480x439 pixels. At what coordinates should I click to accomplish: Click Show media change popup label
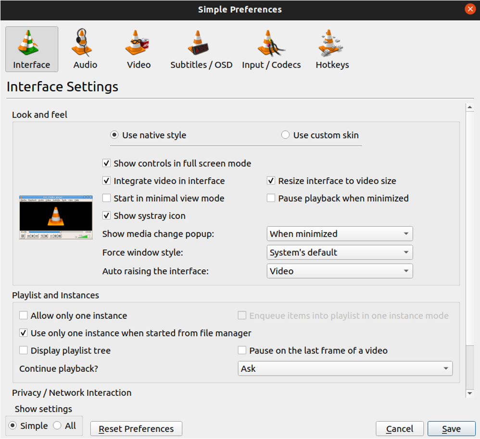click(x=158, y=234)
